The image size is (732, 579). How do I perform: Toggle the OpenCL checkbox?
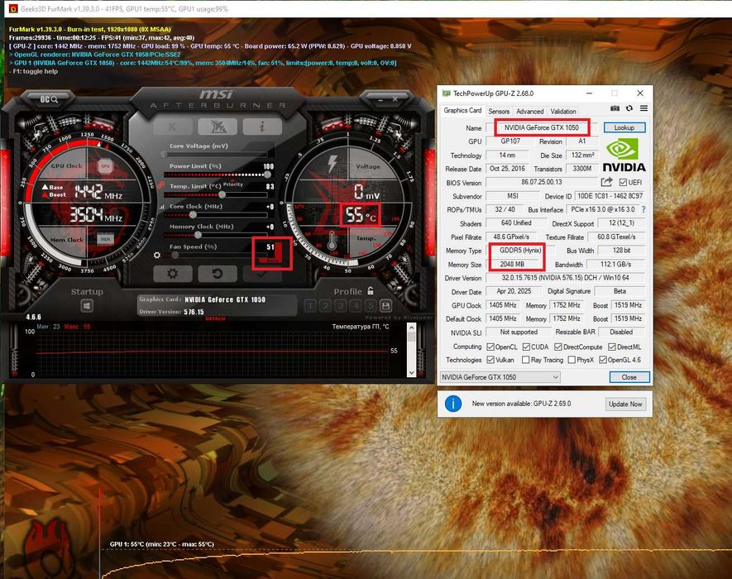(x=490, y=347)
